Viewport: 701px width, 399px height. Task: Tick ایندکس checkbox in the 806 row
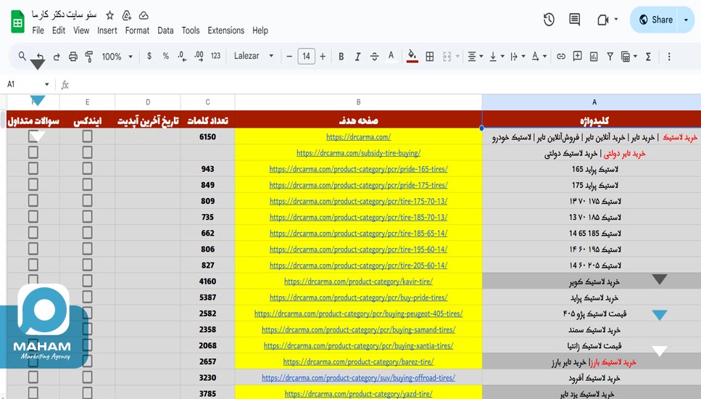click(87, 249)
